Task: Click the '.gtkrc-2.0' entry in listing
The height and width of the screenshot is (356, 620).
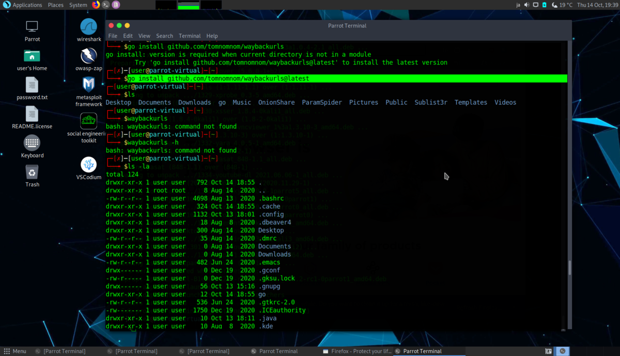Action: point(277,302)
